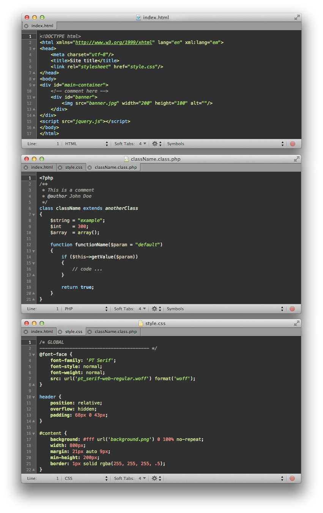Close the className.class.php tab in the PHP window
Screen dimensions: 323x513
click(x=90, y=167)
